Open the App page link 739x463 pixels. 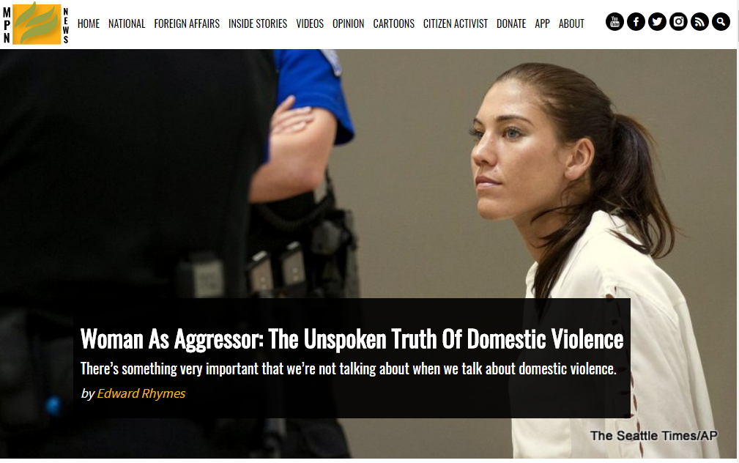(542, 23)
